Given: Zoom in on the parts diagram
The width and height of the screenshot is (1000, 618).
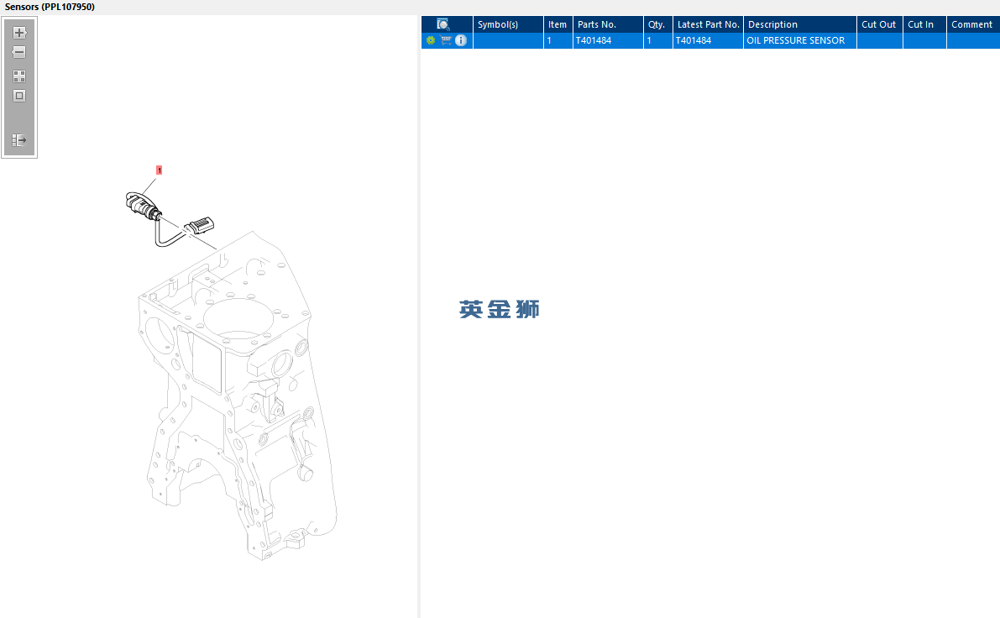Looking at the screenshot, I should click(x=19, y=33).
